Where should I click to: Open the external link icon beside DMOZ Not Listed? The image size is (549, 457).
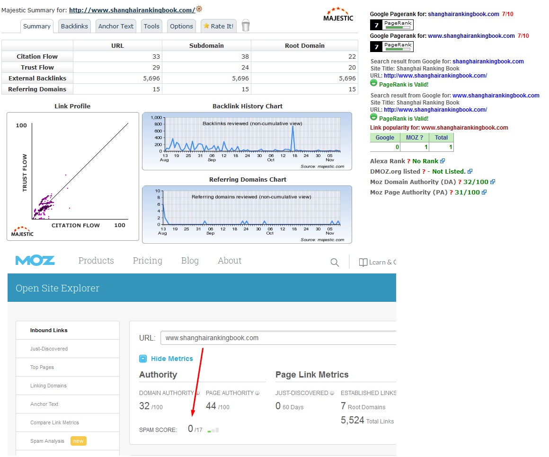tap(470, 172)
